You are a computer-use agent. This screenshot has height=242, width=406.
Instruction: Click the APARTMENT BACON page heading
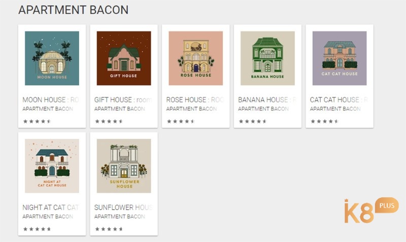73,10
